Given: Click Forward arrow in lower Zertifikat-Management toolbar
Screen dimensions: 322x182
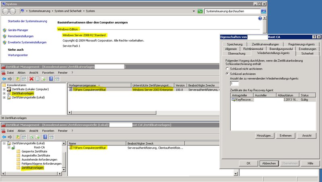Looking at the screenshot, I should coord(10,137).
